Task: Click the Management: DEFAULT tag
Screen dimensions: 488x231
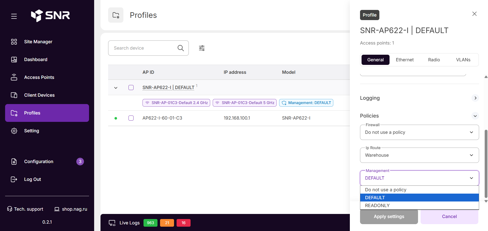Action: [306, 103]
